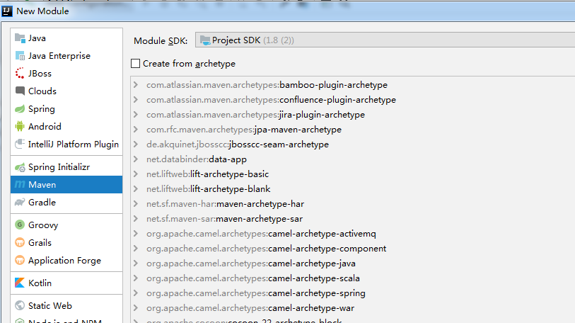The image size is (575, 323).
Task: Select Maven label in list
Action: click(x=42, y=184)
